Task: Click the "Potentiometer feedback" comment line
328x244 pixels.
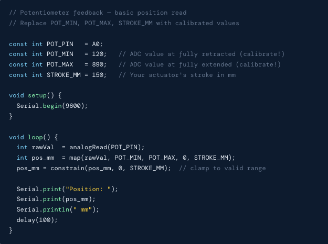Action: click(x=98, y=13)
